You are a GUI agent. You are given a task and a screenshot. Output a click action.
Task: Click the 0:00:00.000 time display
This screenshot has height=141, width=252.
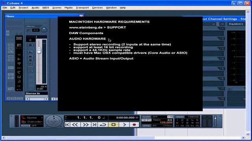(125, 117)
